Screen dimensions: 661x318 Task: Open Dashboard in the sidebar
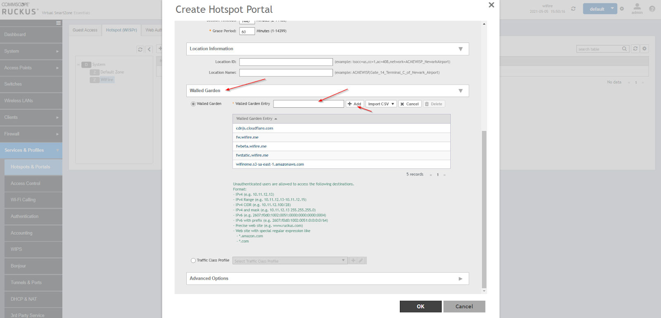(x=31, y=35)
